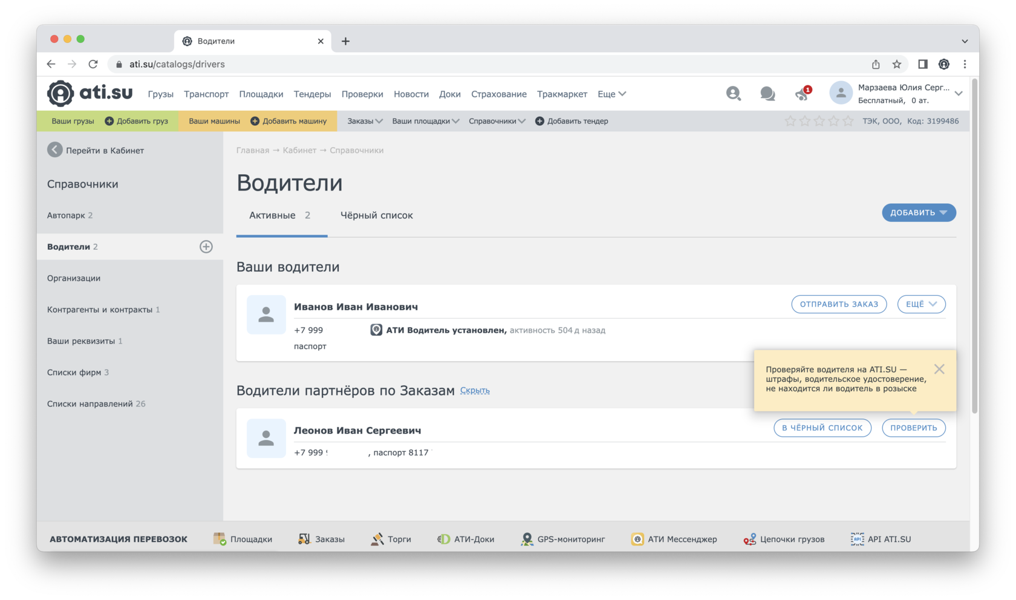Click the Кабинет breadcrumb link

(299, 150)
